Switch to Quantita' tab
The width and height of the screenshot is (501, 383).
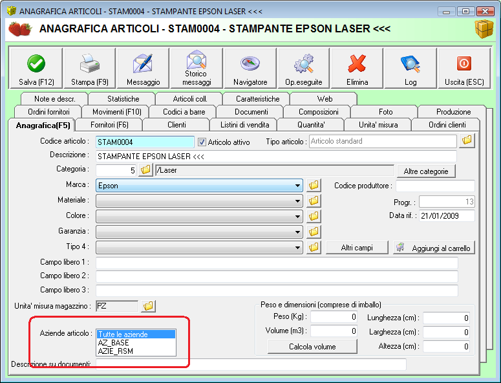click(311, 125)
